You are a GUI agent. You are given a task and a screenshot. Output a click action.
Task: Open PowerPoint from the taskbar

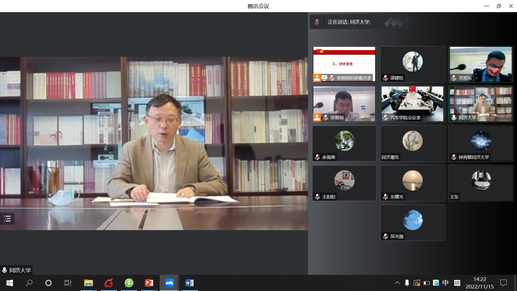[x=149, y=283]
